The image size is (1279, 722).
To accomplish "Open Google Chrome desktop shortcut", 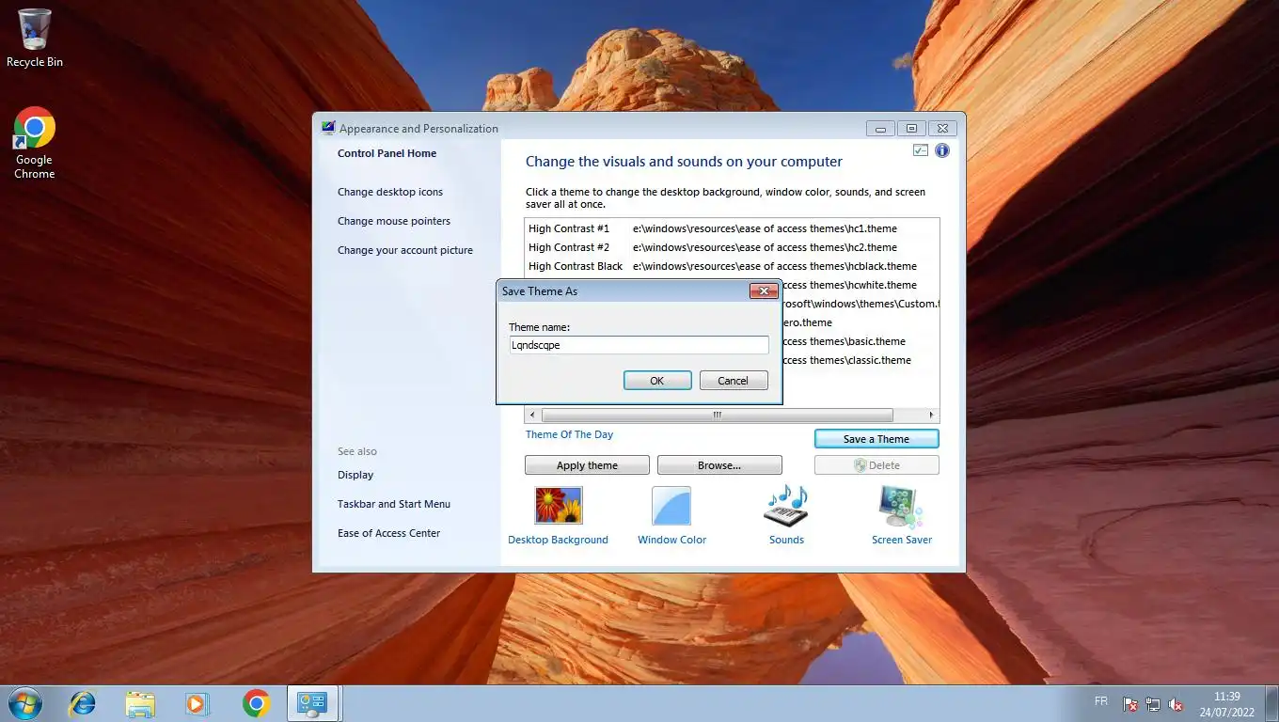I will (x=35, y=143).
